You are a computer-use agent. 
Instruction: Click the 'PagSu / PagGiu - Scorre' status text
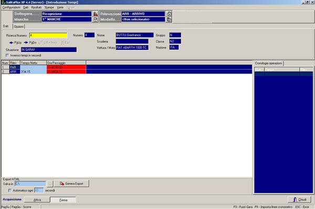click(16, 207)
